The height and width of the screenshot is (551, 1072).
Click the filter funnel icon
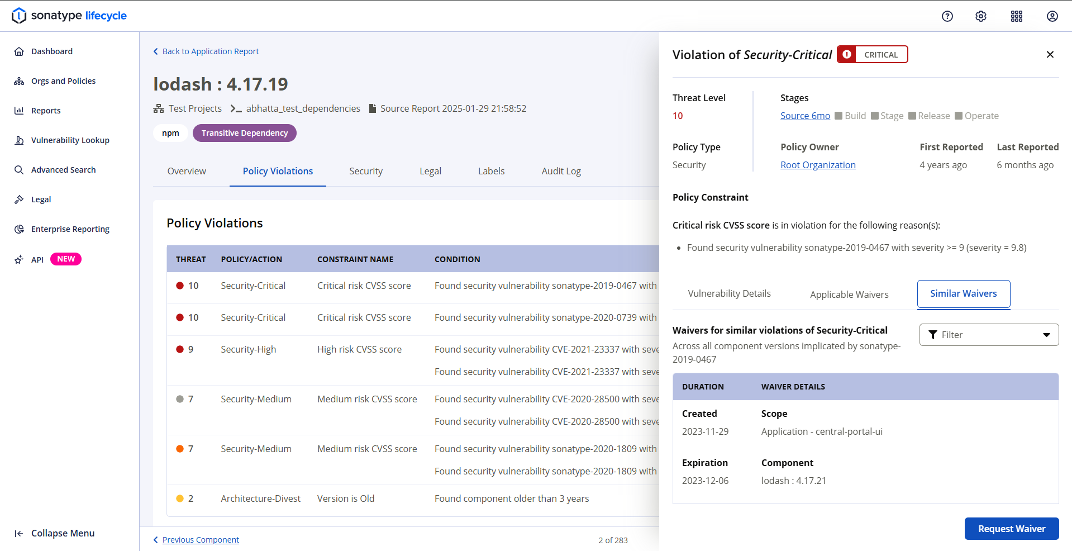[933, 335]
